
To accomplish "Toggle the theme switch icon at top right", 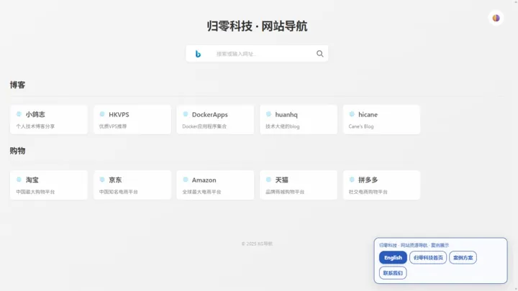I will coord(496,18).
